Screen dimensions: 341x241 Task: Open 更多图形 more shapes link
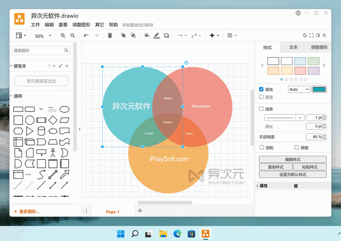point(27,212)
